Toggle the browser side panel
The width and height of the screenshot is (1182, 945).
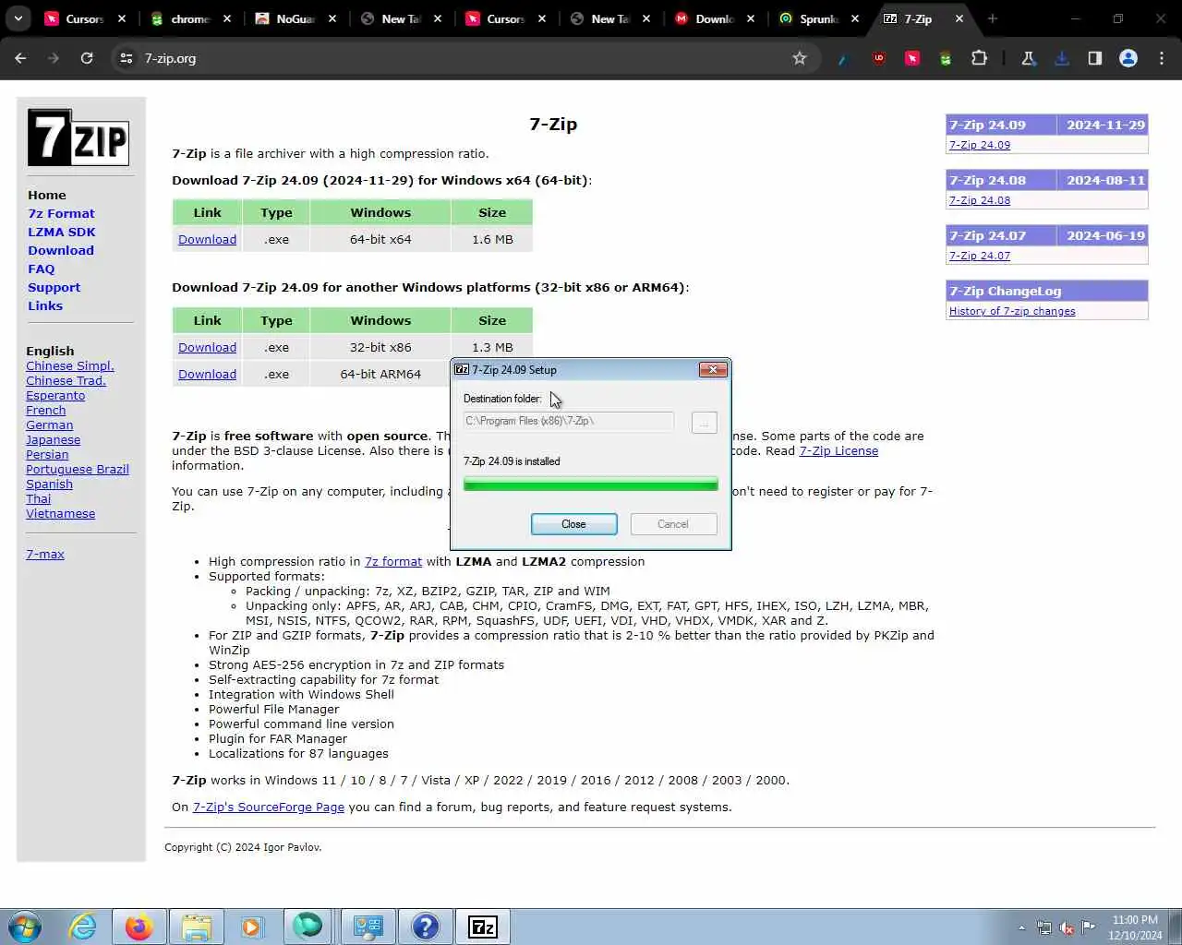click(x=1095, y=58)
